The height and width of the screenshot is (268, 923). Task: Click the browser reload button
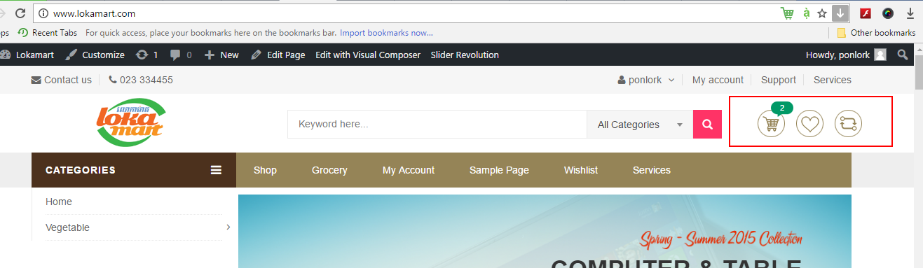[20, 13]
